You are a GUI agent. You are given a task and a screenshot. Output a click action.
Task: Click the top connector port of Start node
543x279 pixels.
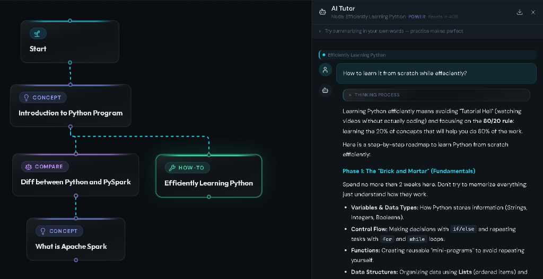coord(70,21)
